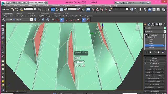Confirm Extrude Polygons with OK checkmark
The width and height of the screenshot is (168, 94).
tap(76, 65)
